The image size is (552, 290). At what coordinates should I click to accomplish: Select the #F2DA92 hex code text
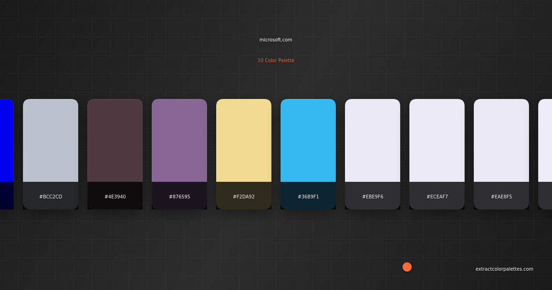(244, 197)
